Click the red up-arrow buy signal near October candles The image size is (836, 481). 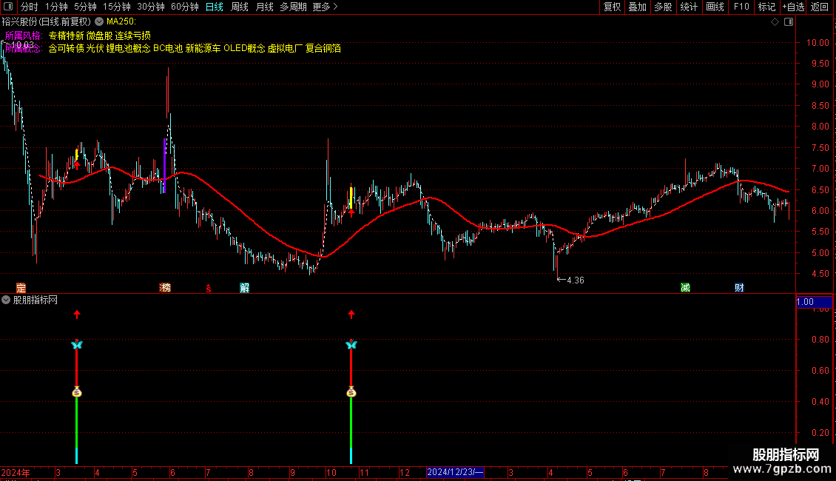click(x=351, y=212)
